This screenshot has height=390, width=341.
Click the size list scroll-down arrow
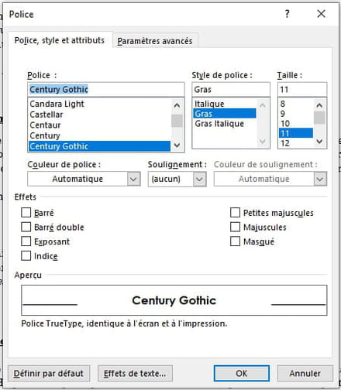click(319, 141)
